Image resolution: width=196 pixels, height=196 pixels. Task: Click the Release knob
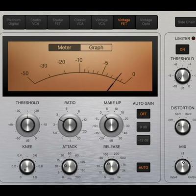112,167
